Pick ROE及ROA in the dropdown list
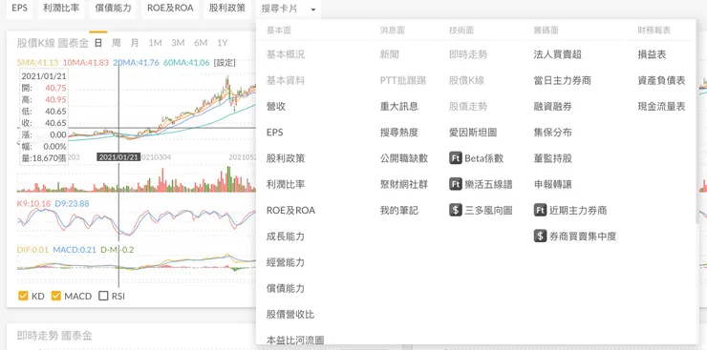The width and height of the screenshot is (707, 350). pyautogui.click(x=290, y=210)
